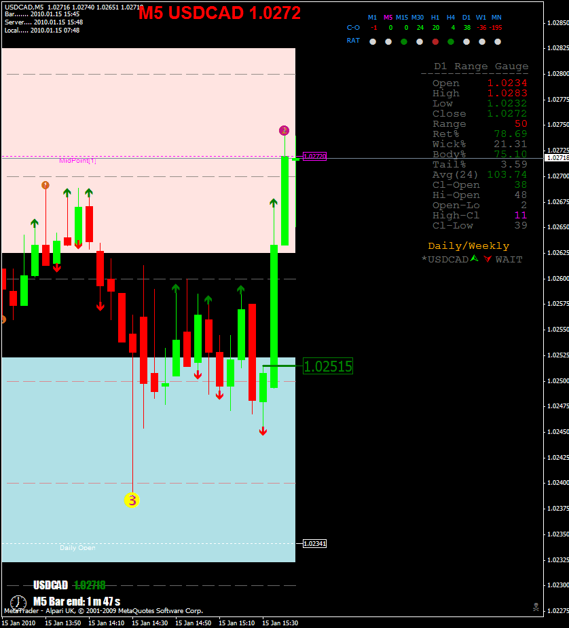Click the M30 timeframe label

coord(418,18)
